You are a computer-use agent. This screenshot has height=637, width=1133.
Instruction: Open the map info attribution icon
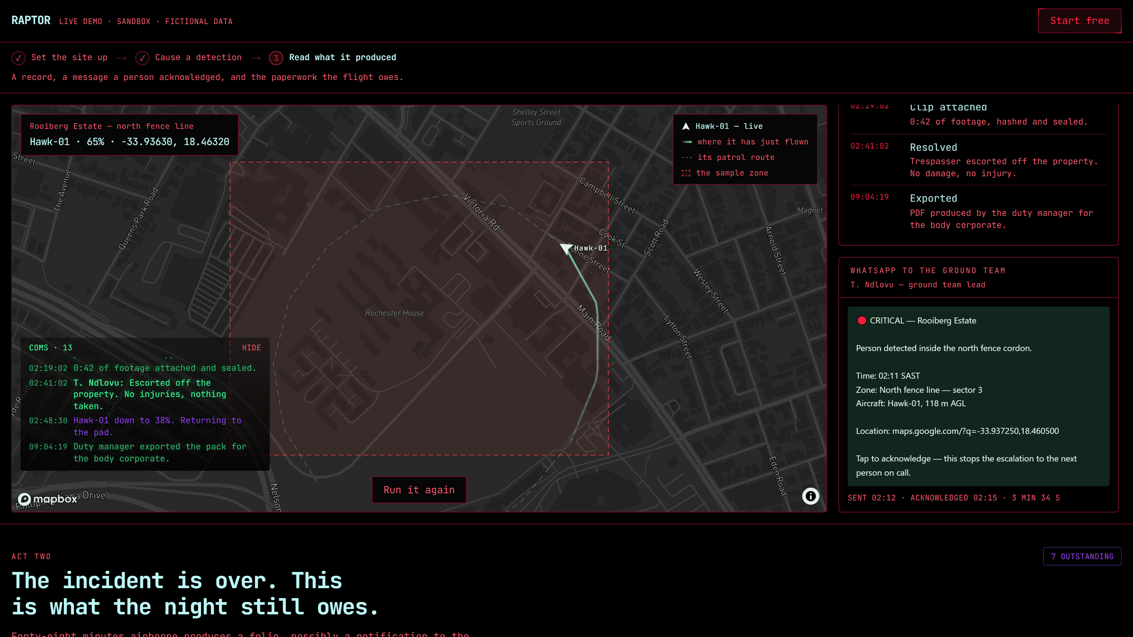(x=810, y=496)
